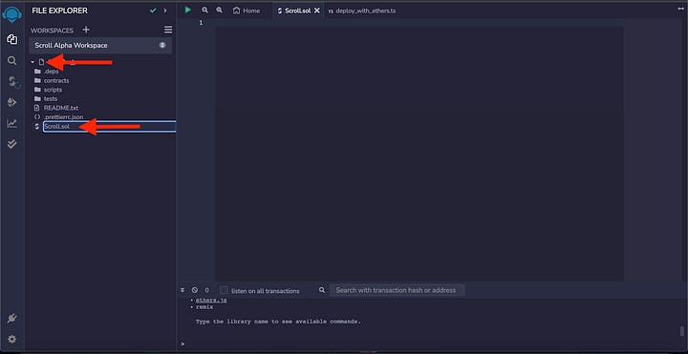Open the Scroll Alpha Workspace dropdown

coord(100,45)
